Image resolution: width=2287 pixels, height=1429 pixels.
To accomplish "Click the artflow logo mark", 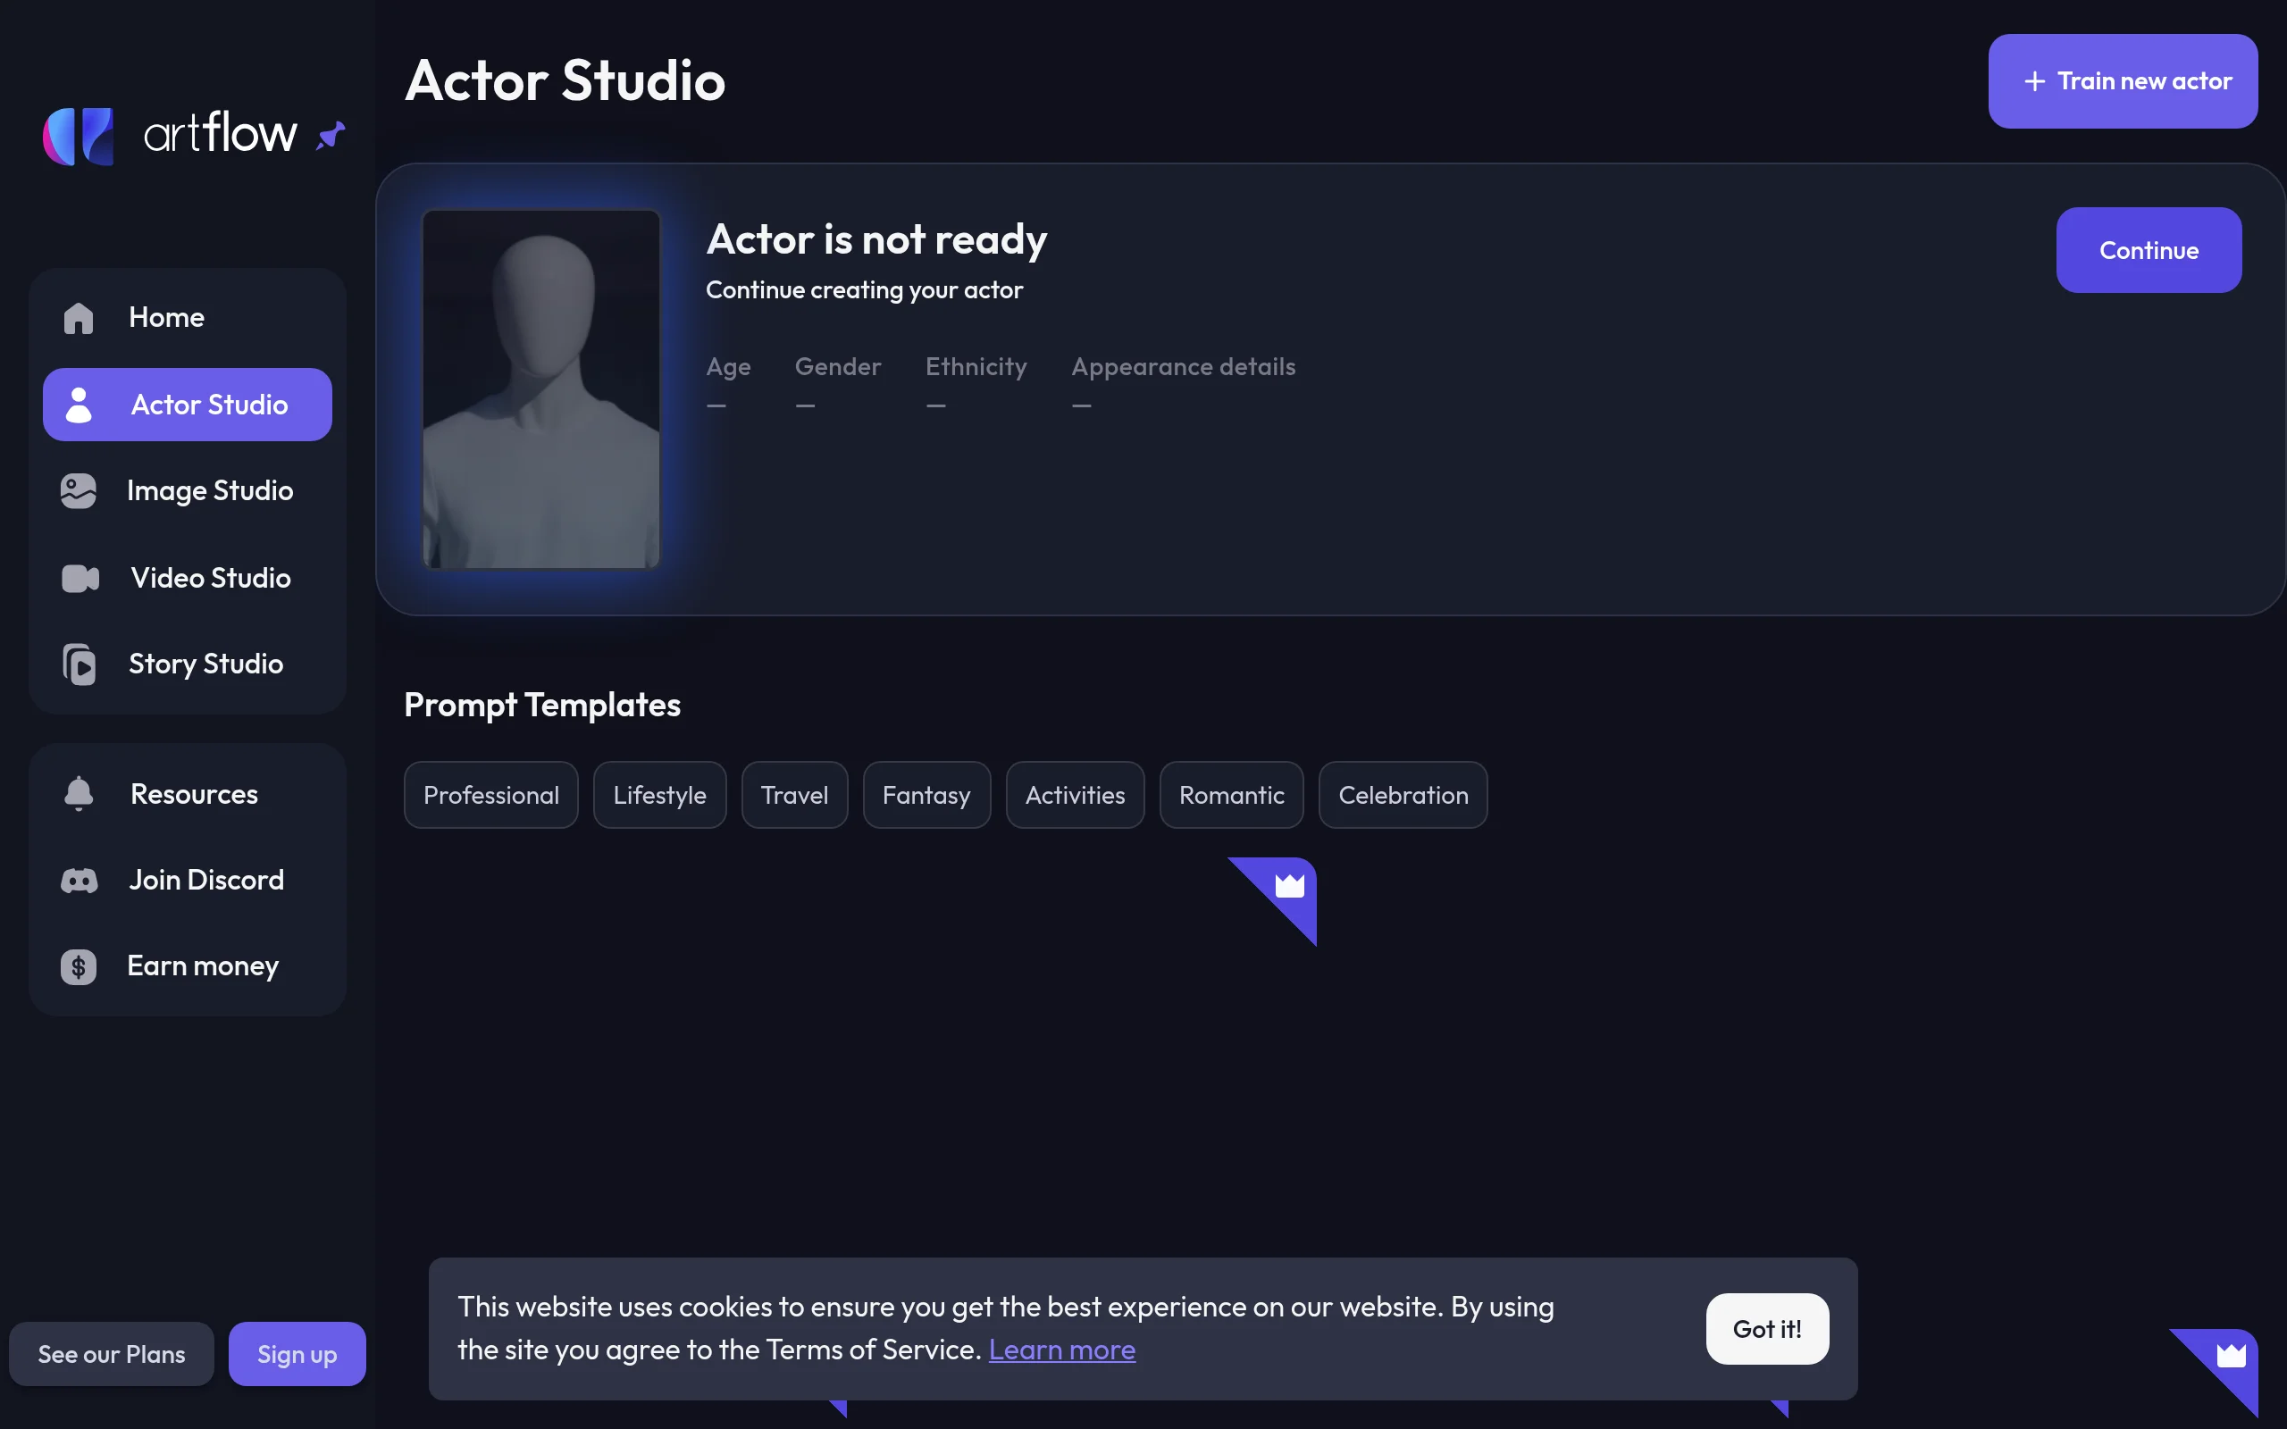I will point(80,136).
